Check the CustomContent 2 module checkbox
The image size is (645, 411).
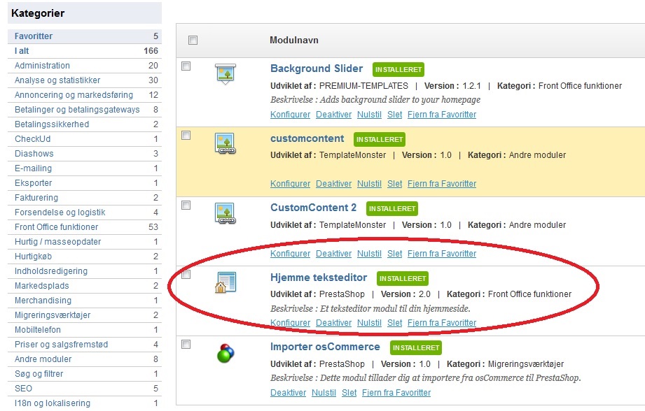tap(186, 206)
